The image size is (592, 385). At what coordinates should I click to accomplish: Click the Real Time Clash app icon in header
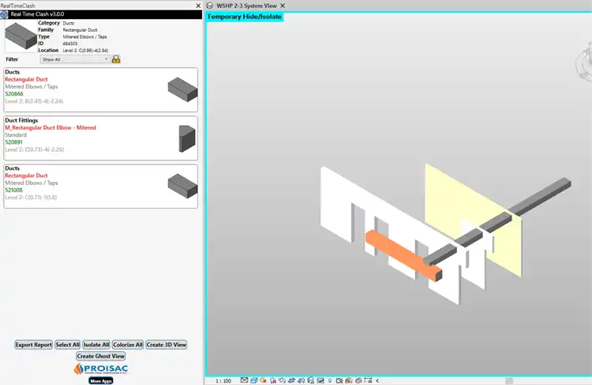tap(6, 14)
